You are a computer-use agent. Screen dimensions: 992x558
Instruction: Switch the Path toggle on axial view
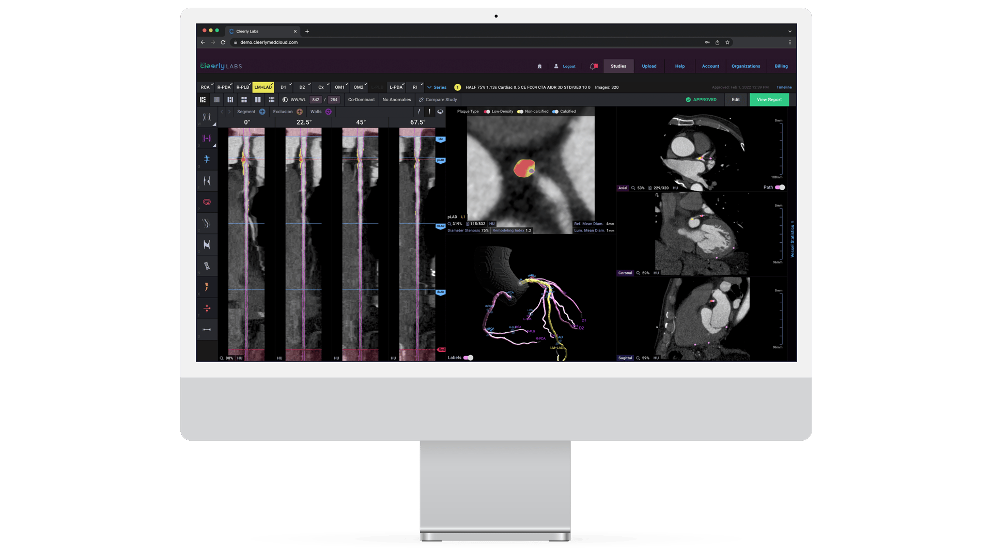780,188
